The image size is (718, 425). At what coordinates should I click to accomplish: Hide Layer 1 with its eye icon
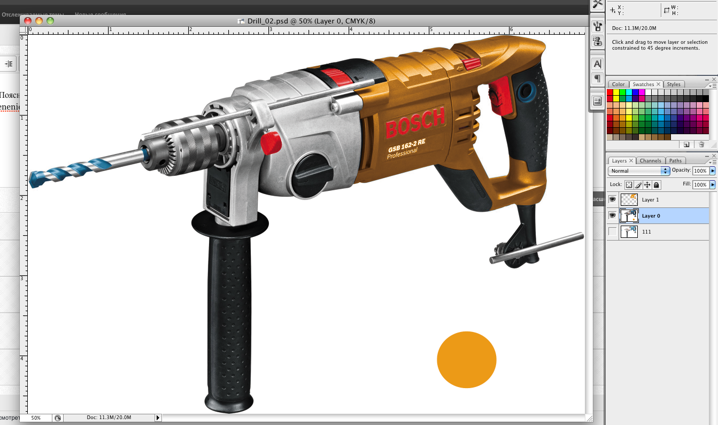[x=613, y=199]
